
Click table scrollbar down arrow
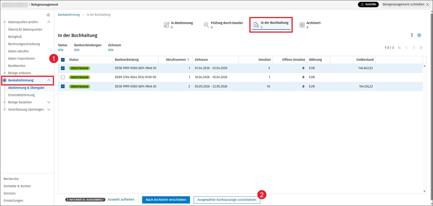(x=425, y=191)
